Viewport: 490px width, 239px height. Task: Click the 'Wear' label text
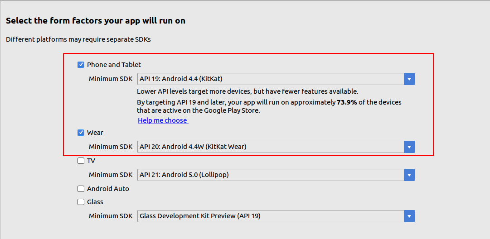[95, 133]
